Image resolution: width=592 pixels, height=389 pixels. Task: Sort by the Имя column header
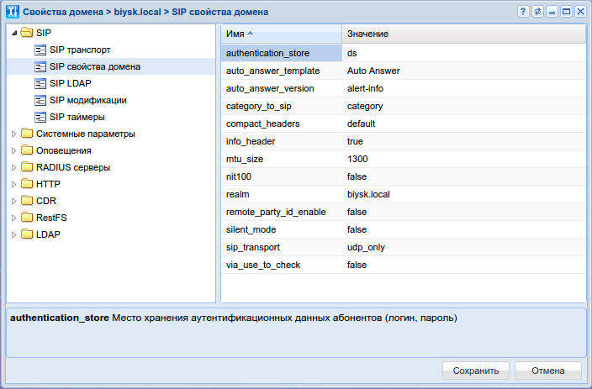pyautogui.click(x=280, y=34)
